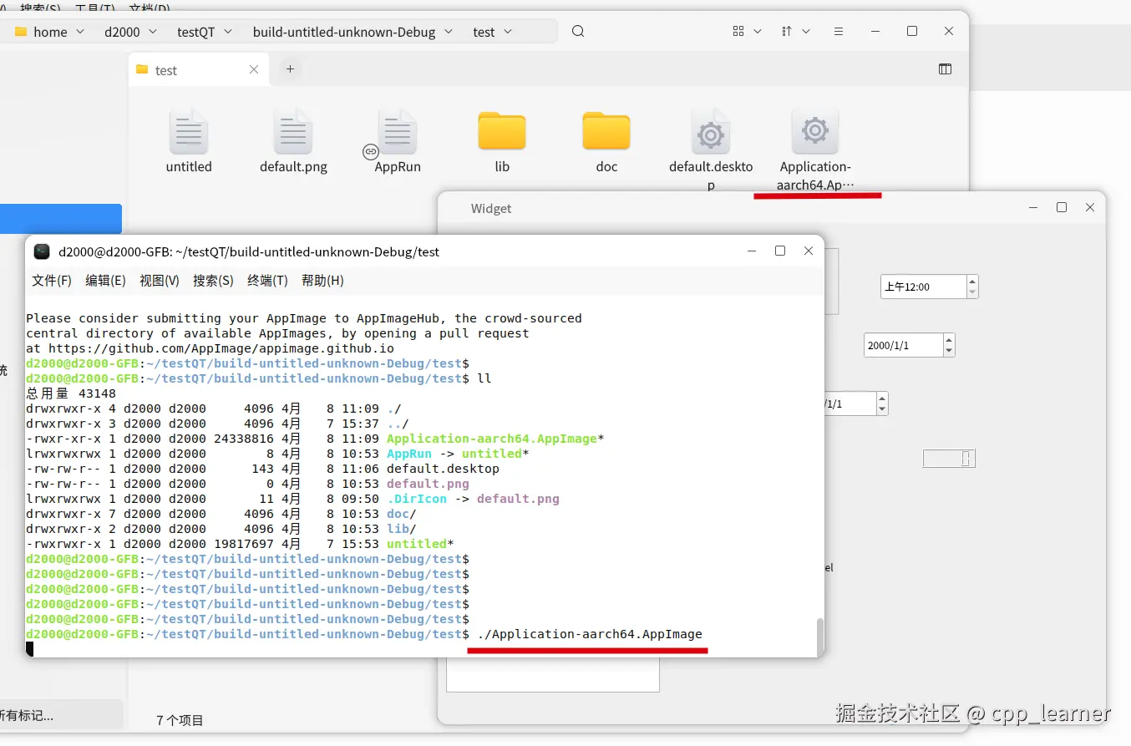The width and height of the screenshot is (1131, 746).
Task: Click the 7 个项目 status text
Action: [x=180, y=720]
